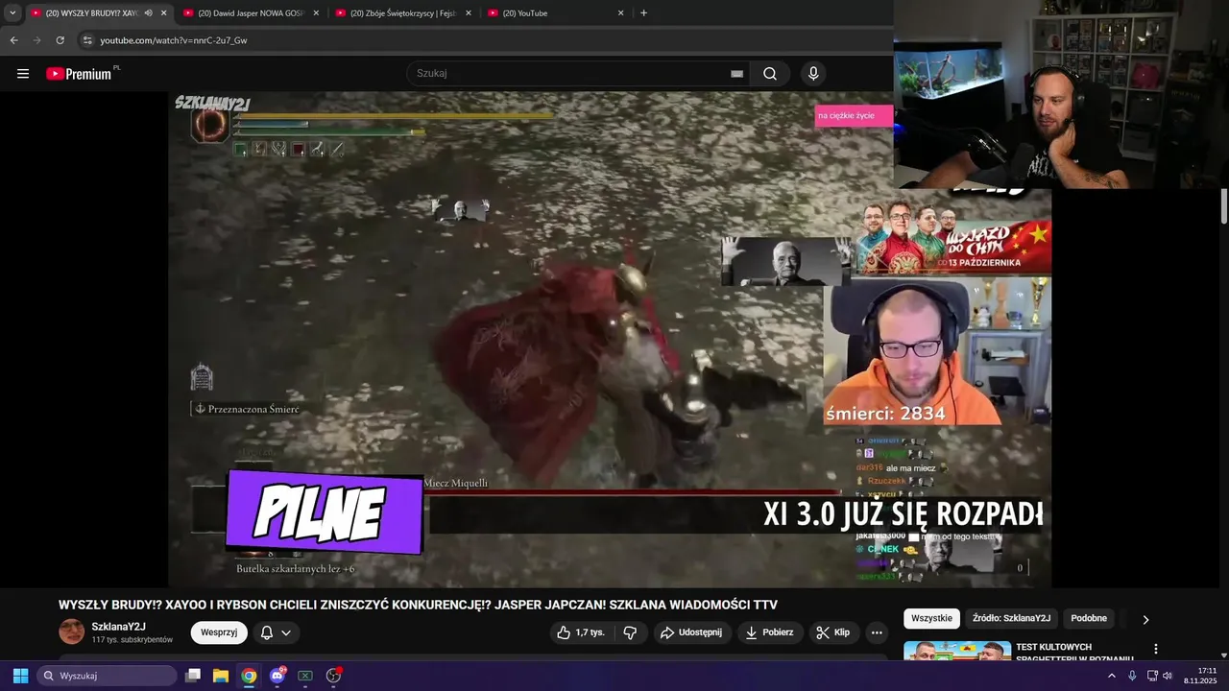Image resolution: width=1229 pixels, height=691 pixels.
Task: Switch to Zbóje Świętokrzyscy tab
Action: pyautogui.click(x=403, y=13)
